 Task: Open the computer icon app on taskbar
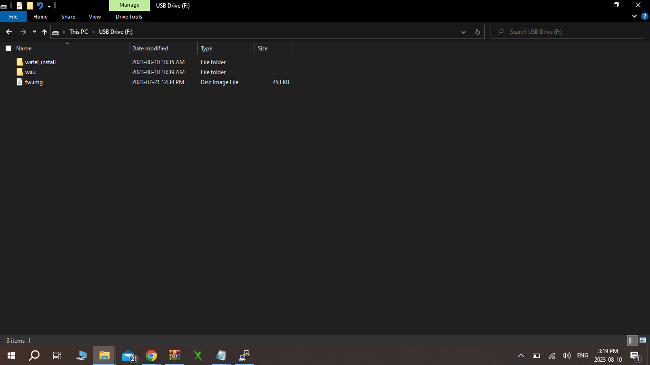point(81,355)
